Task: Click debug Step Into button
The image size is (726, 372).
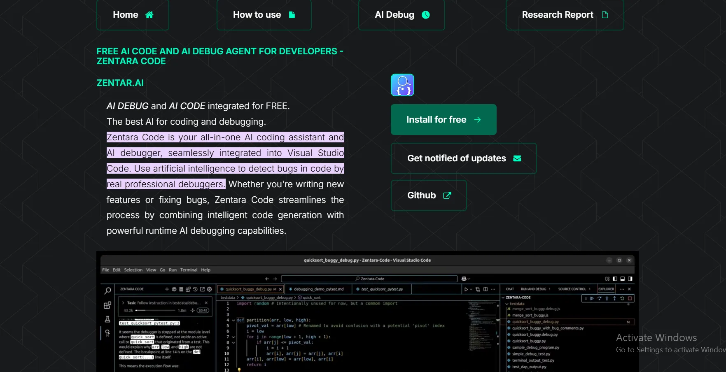Action: tap(607, 298)
